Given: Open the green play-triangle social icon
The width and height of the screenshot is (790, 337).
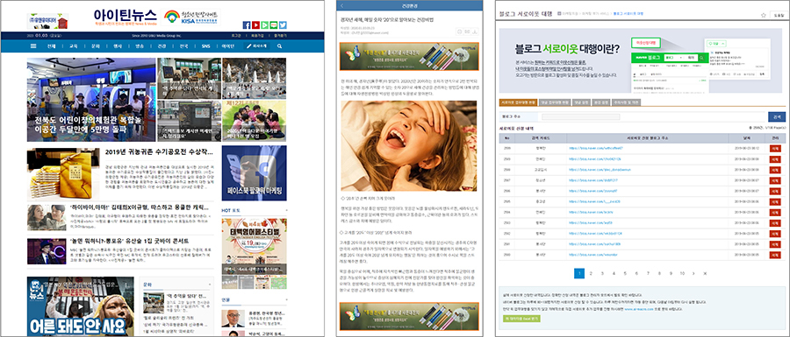Looking at the screenshot, I should [x=264, y=25].
